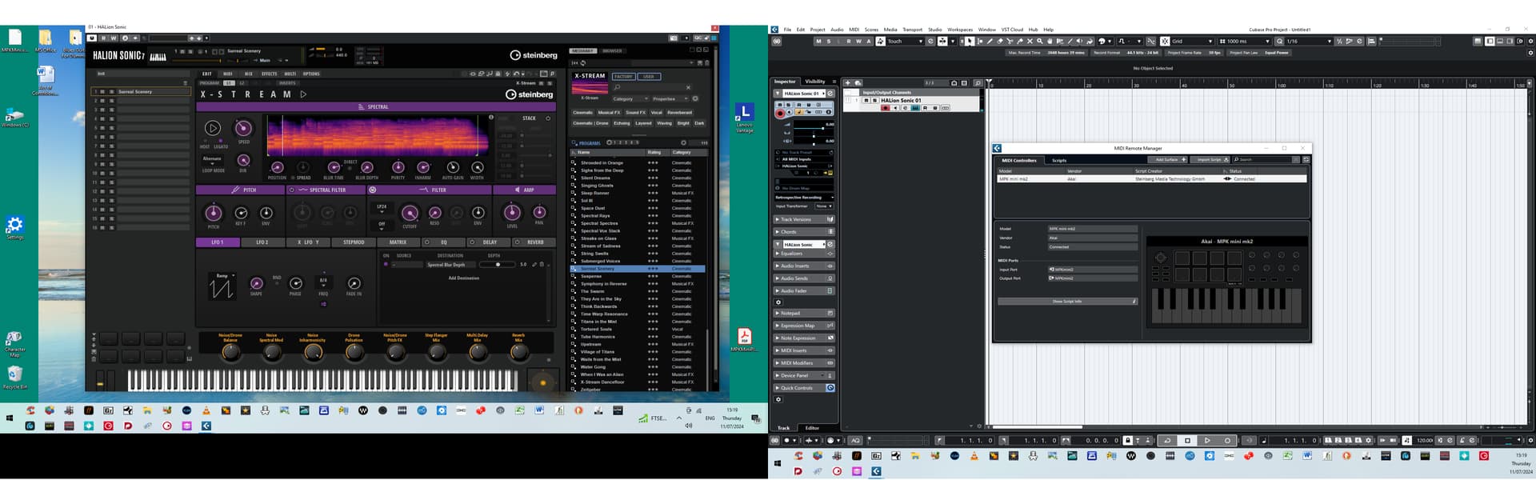1536x480 pixels.
Task: Click the transport Play button in Cubase
Action: click(x=1207, y=440)
